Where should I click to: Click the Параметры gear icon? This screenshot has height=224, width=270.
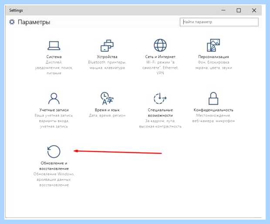pyautogui.click(x=12, y=22)
